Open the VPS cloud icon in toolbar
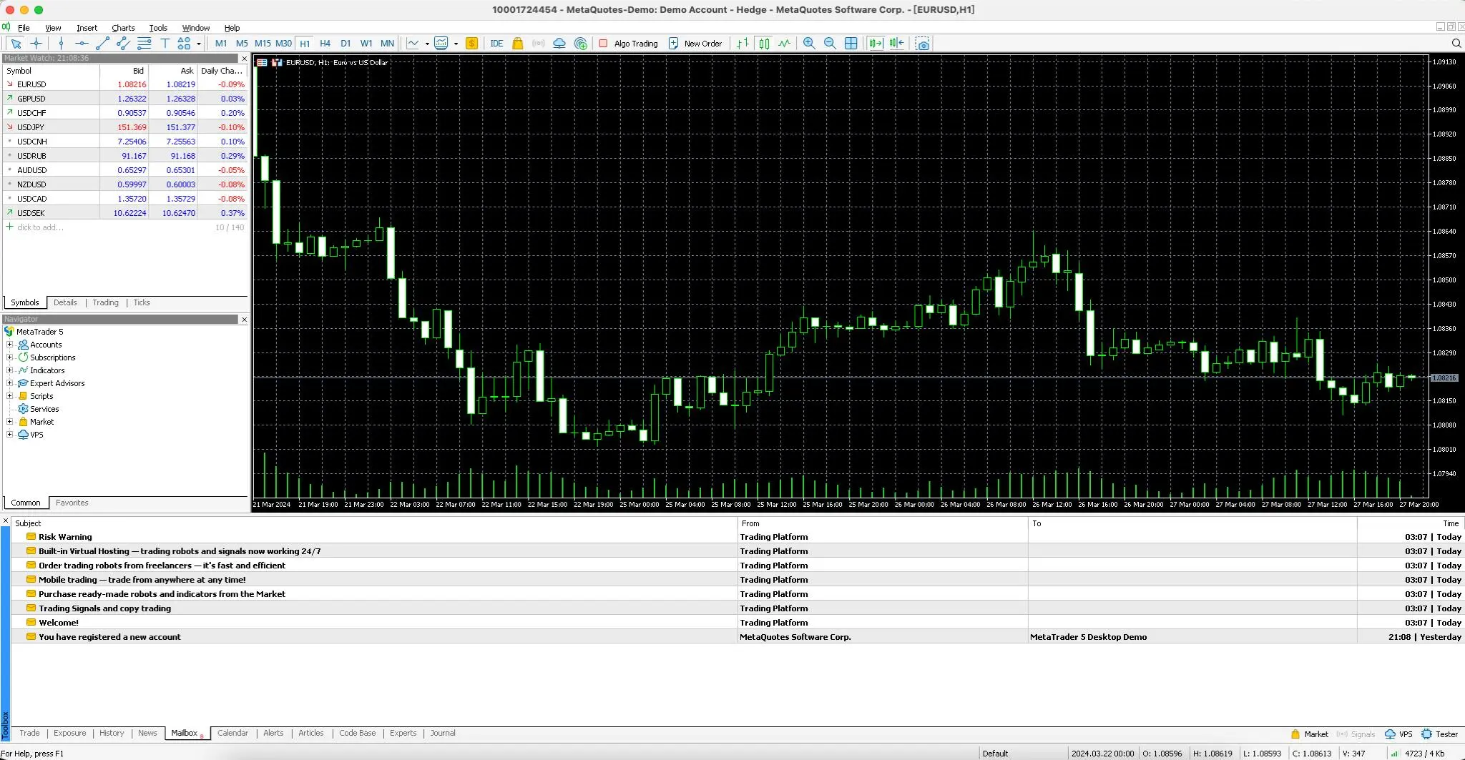 (559, 44)
